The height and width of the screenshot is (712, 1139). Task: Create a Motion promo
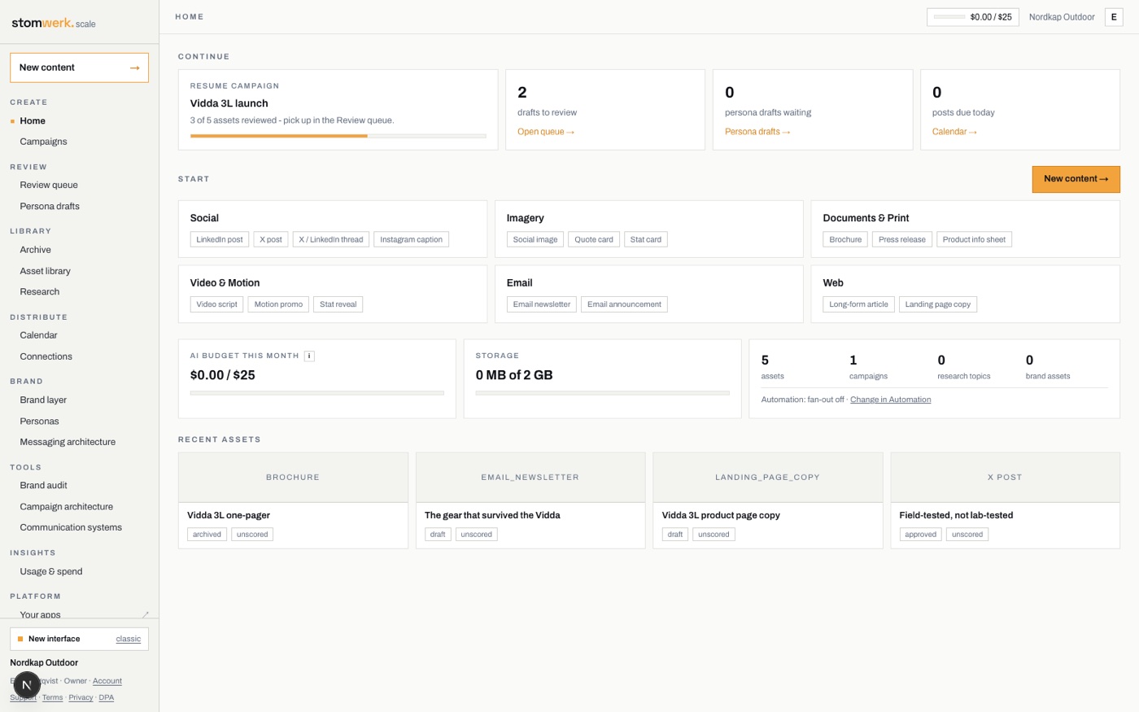click(x=278, y=304)
